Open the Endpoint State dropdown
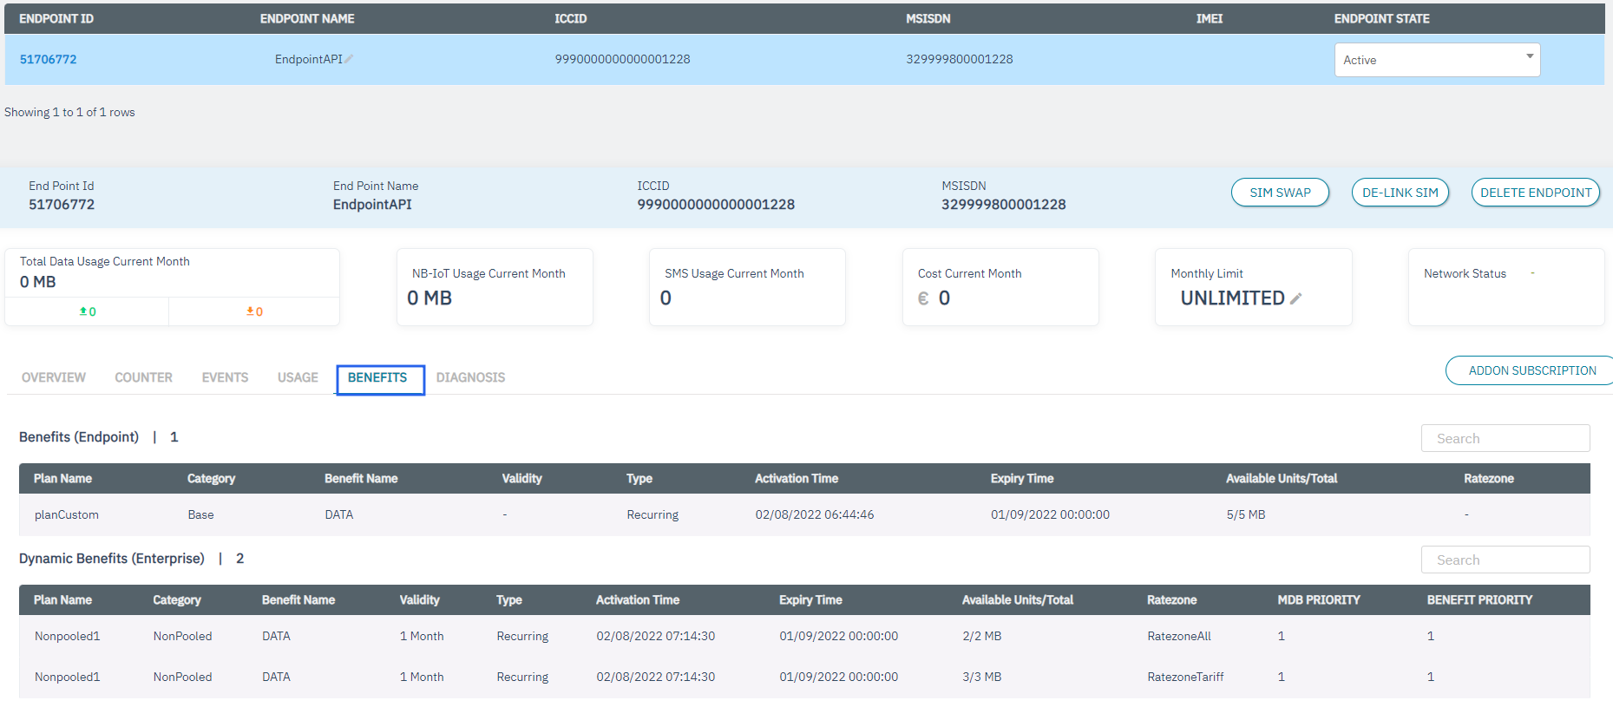Image resolution: width=1613 pixels, height=707 pixels. (x=1437, y=60)
